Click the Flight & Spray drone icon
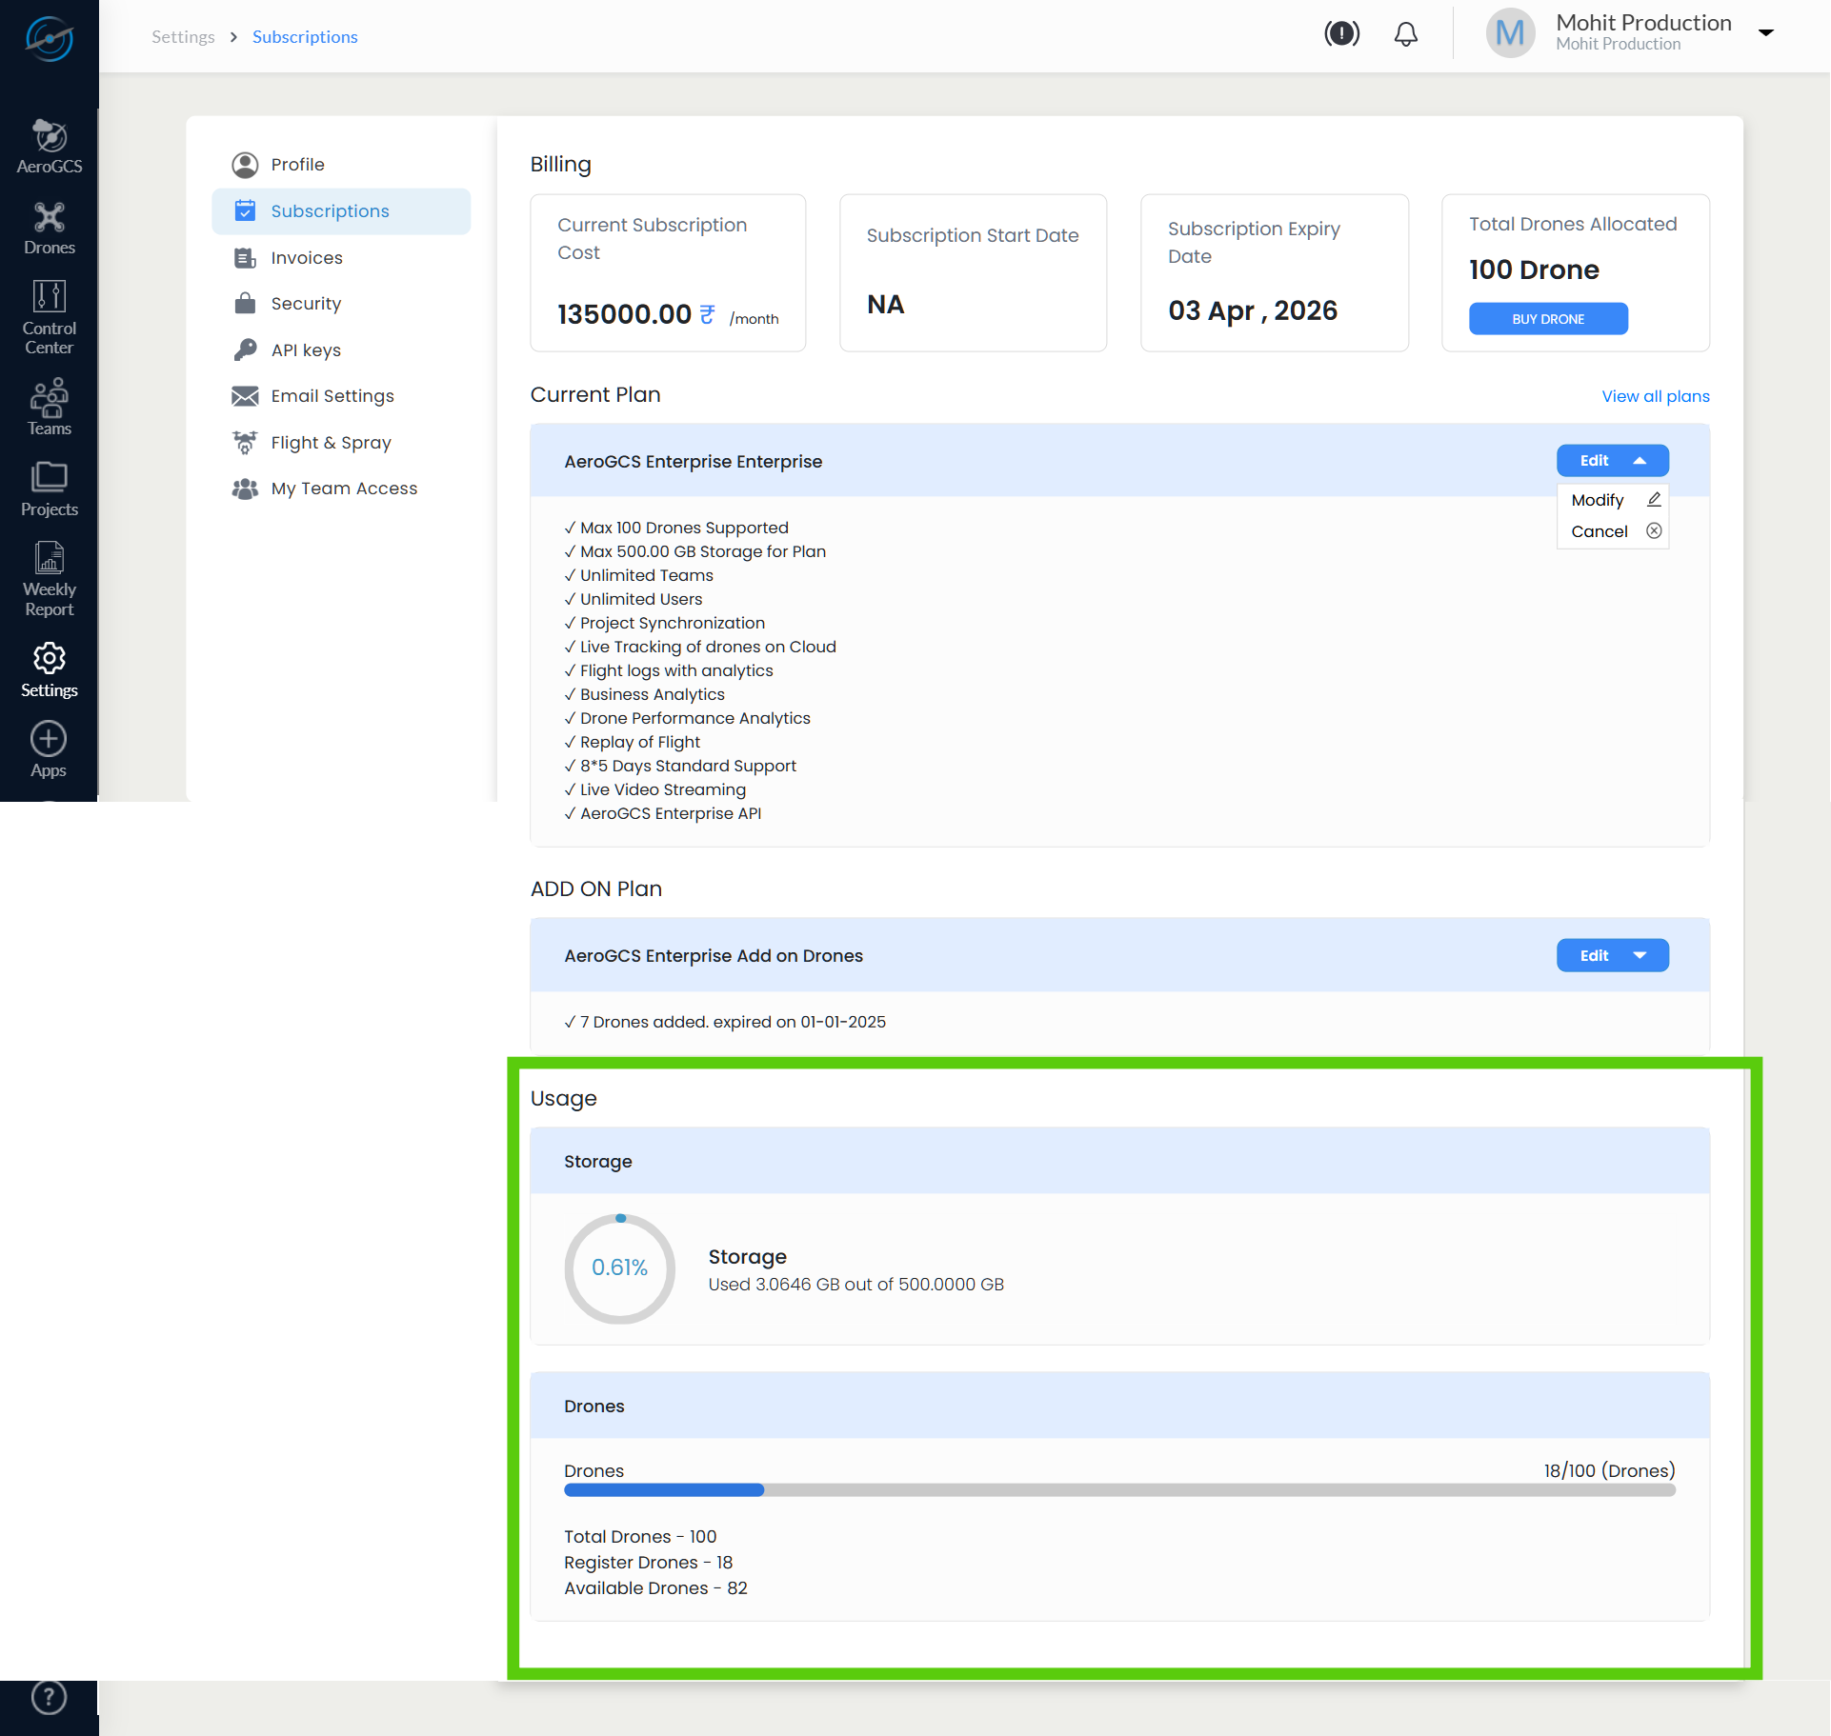Screen dimensions: 1831x1736 (245, 442)
